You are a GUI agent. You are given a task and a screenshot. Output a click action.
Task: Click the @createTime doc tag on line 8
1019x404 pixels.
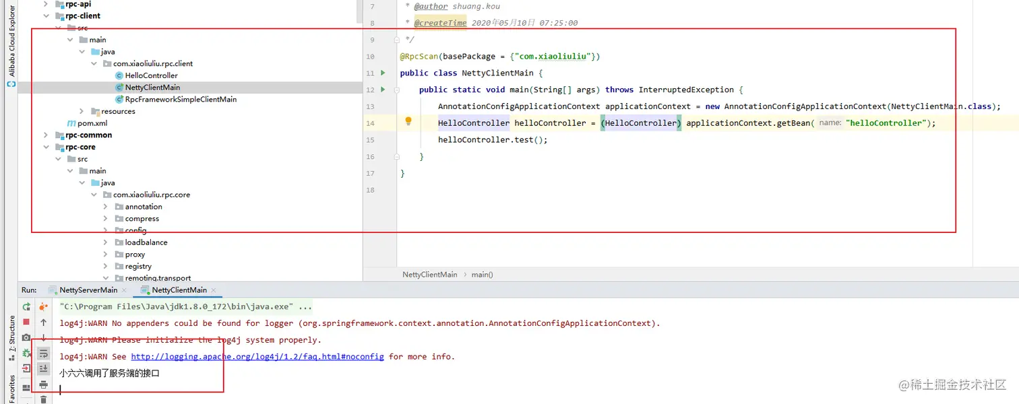pos(440,23)
